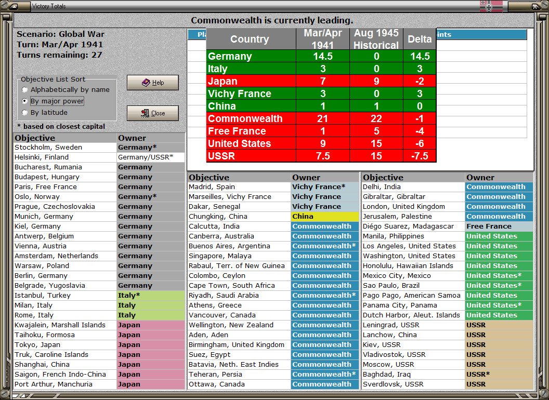Screen dimensions: 549x400
Task: Click the United States row in overlay table
Action: pos(321,143)
